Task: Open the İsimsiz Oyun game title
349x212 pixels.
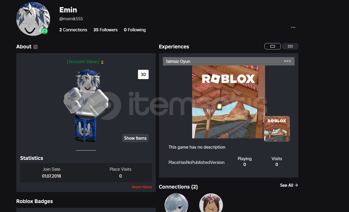Action: click(178, 61)
